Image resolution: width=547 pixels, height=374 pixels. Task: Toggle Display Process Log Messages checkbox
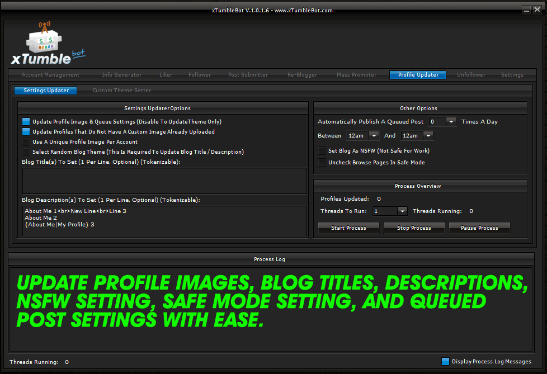[445, 362]
